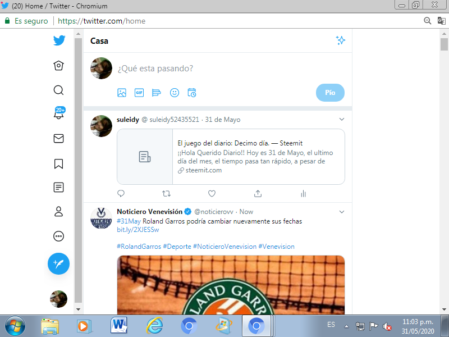This screenshot has width=449, height=337.
Task: Open the emoji picker smiley icon
Action: pos(175,93)
